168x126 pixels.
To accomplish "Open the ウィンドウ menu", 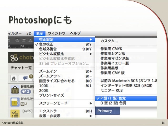I will coord(57,33).
